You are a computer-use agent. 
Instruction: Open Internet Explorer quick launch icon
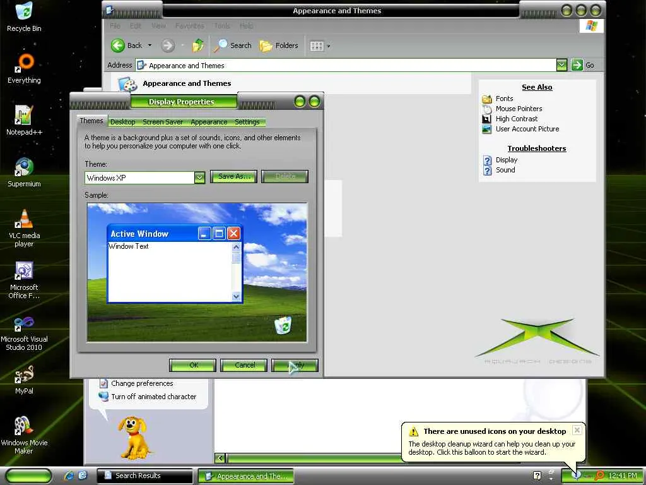coord(68,476)
